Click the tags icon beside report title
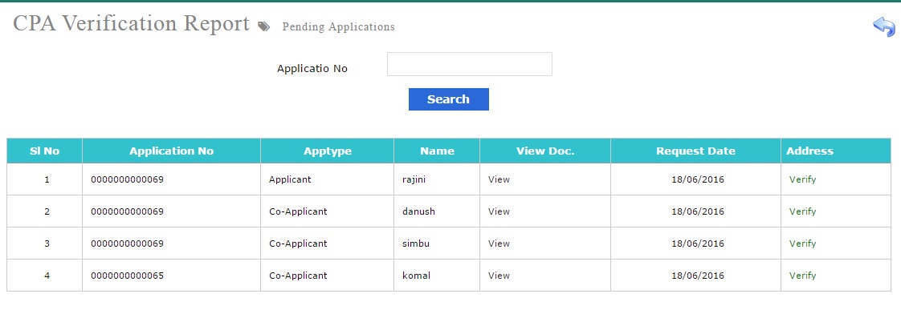The image size is (901, 322). pos(264,26)
